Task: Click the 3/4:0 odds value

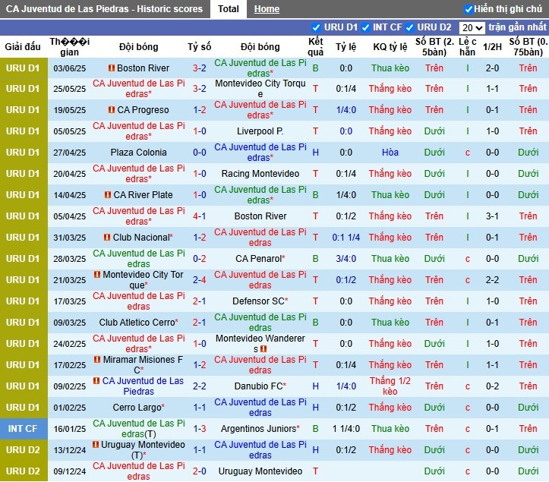Action: click(x=346, y=259)
